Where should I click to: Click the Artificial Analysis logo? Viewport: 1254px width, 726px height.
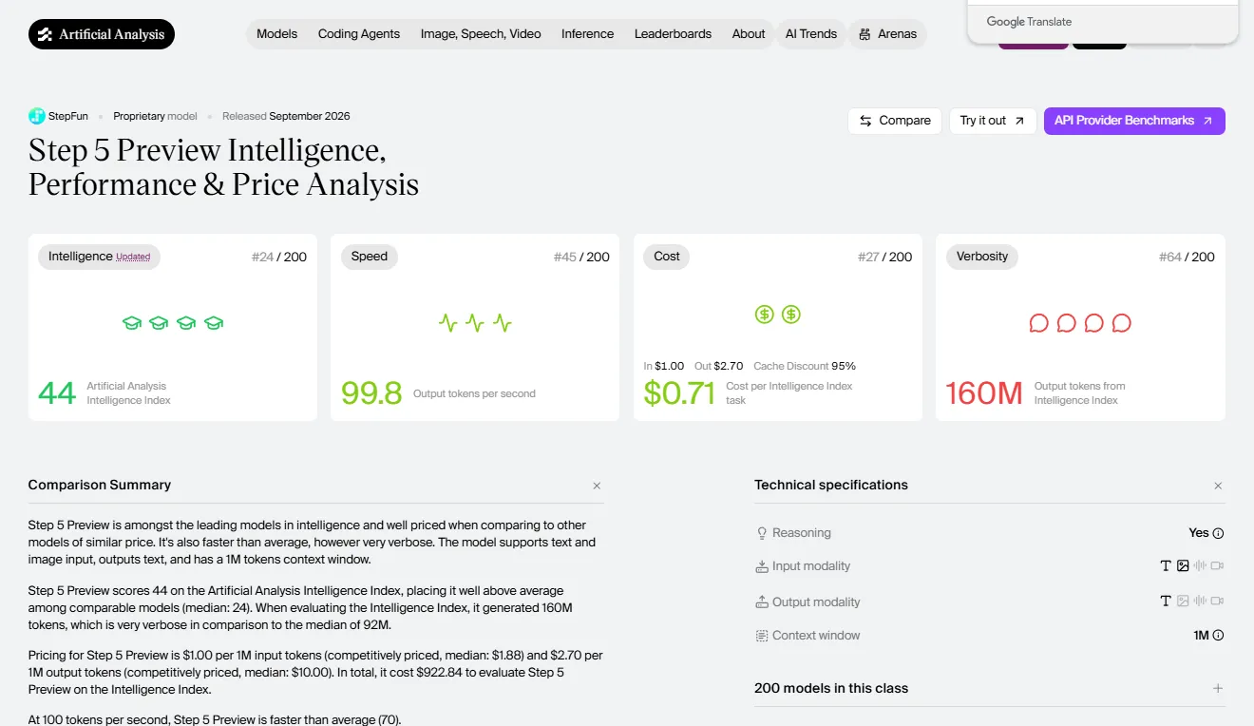102,34
